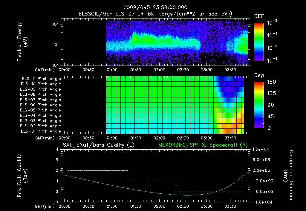306x211 pixels.
Task: Click ELS-10 Pitch Angle row label
Action: 41,84
